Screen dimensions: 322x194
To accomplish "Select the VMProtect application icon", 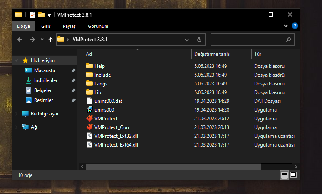I will click(x=89, y=118).
